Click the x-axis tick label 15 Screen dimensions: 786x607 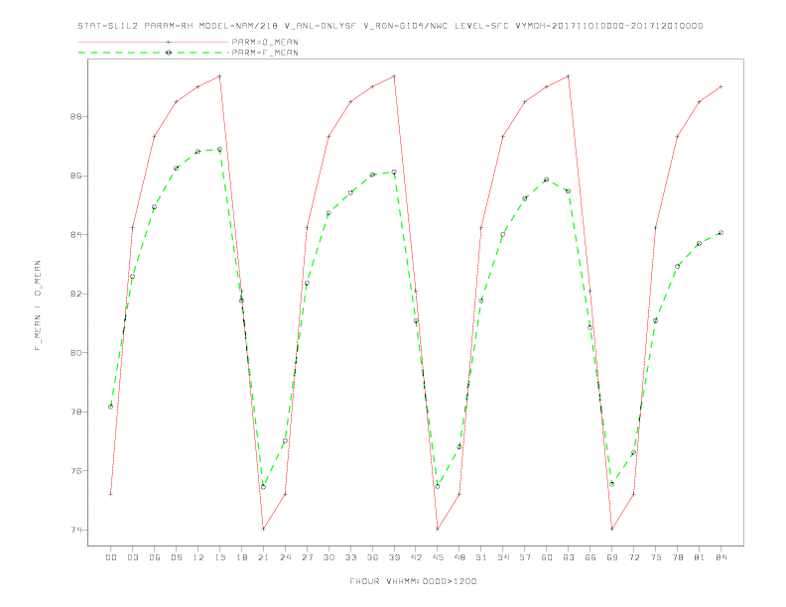click(x=219, y=557)
